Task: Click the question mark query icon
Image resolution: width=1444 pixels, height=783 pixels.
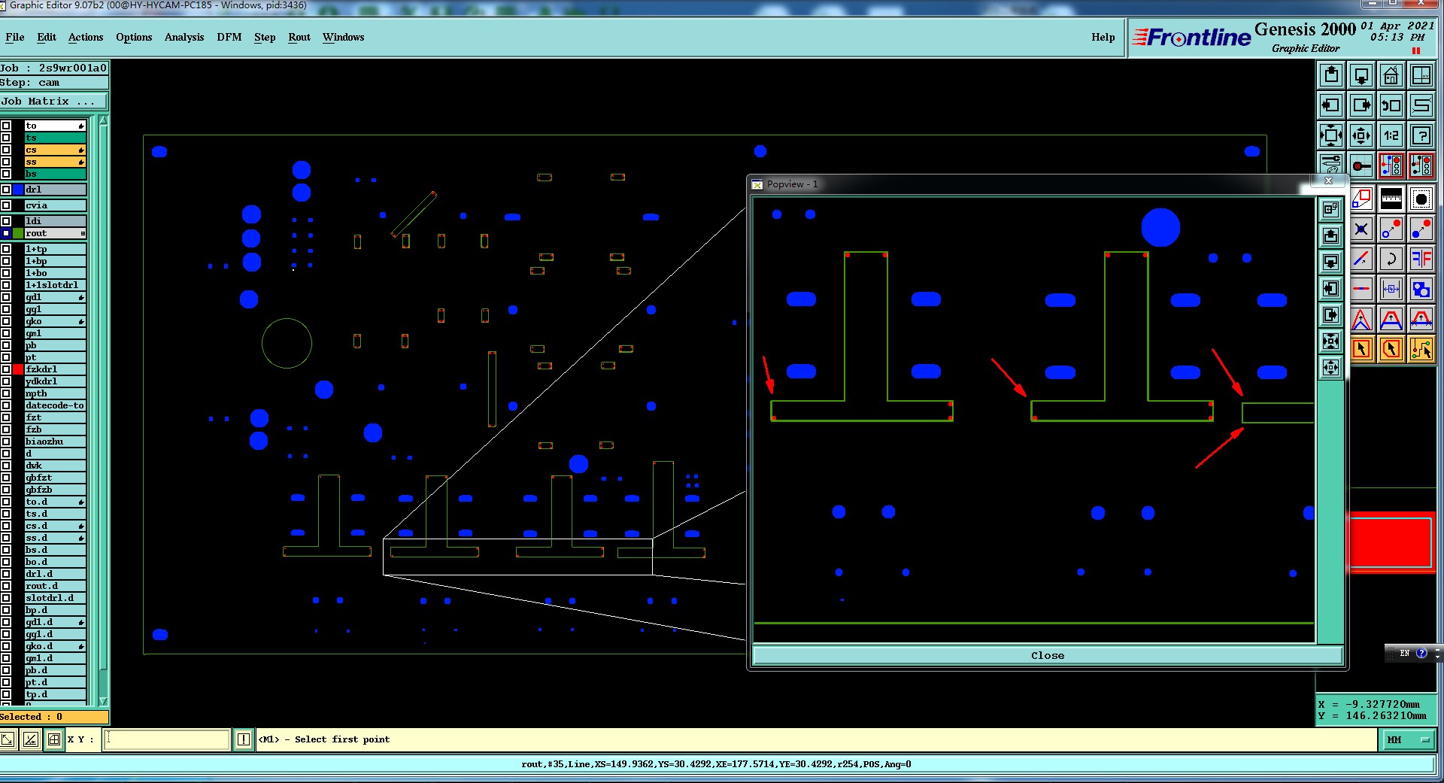Action: point(1421,135)
